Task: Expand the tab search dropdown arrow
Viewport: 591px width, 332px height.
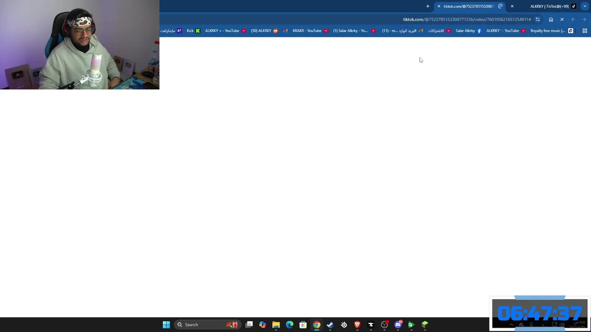Action: [585, 6]
